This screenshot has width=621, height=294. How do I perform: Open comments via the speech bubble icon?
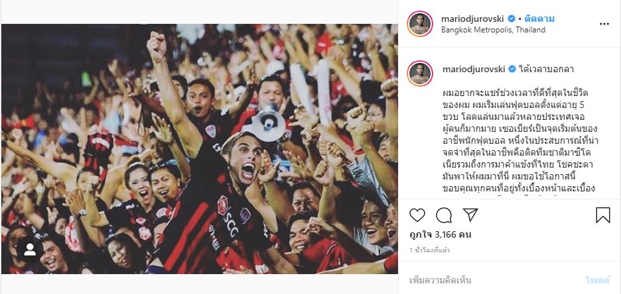point(444,215)
